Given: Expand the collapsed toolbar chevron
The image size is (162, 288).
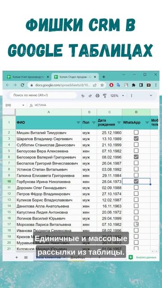Looking at the screenshot, I should click(x=151, y=95).
